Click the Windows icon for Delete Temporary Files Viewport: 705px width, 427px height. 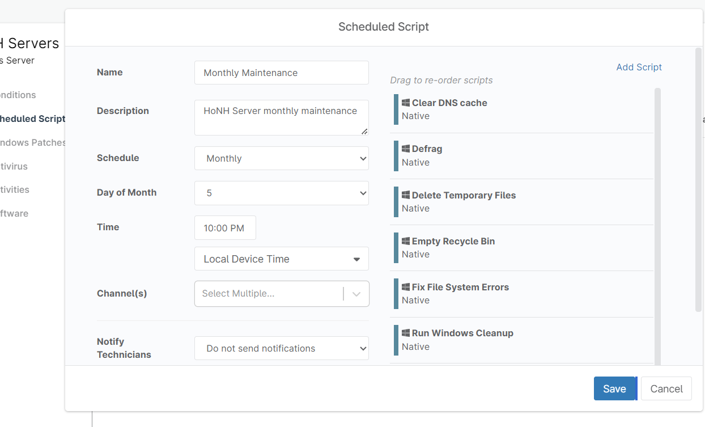click(x=406, y=195)
